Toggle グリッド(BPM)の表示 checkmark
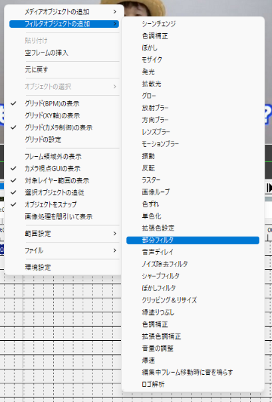 [x=64, y=103]
